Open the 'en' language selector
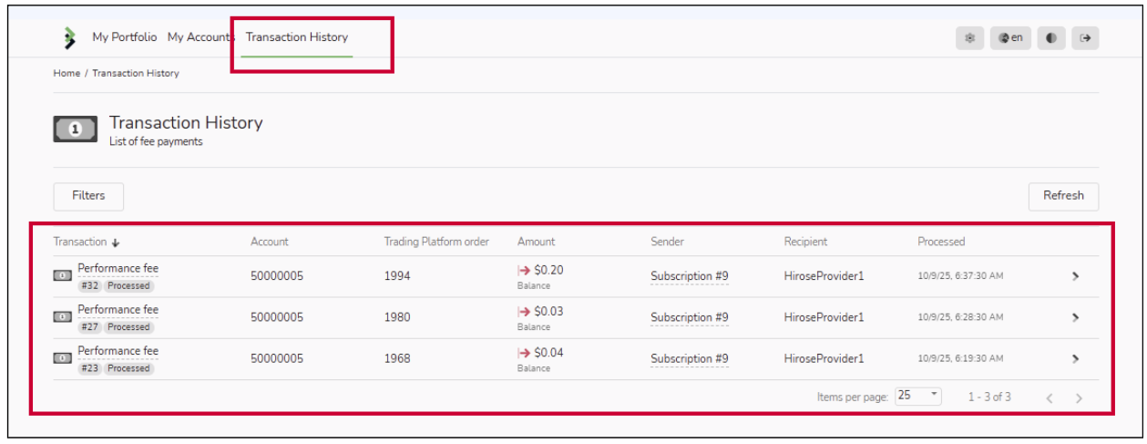 tap(1010, 38)
